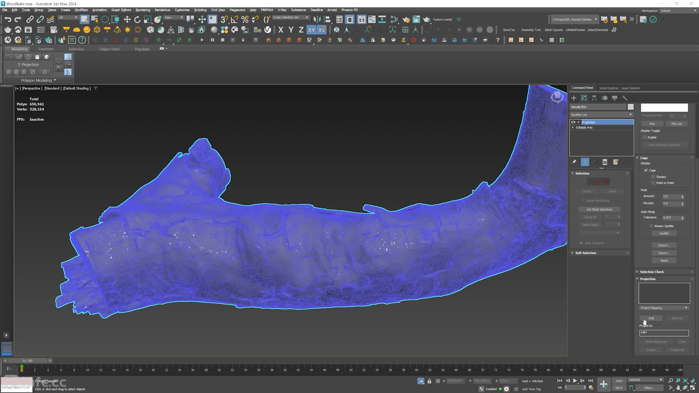This screenshot has height=393, width=699.
Task: Click Pan View hand icon
Action: click(x=678, y=388)
